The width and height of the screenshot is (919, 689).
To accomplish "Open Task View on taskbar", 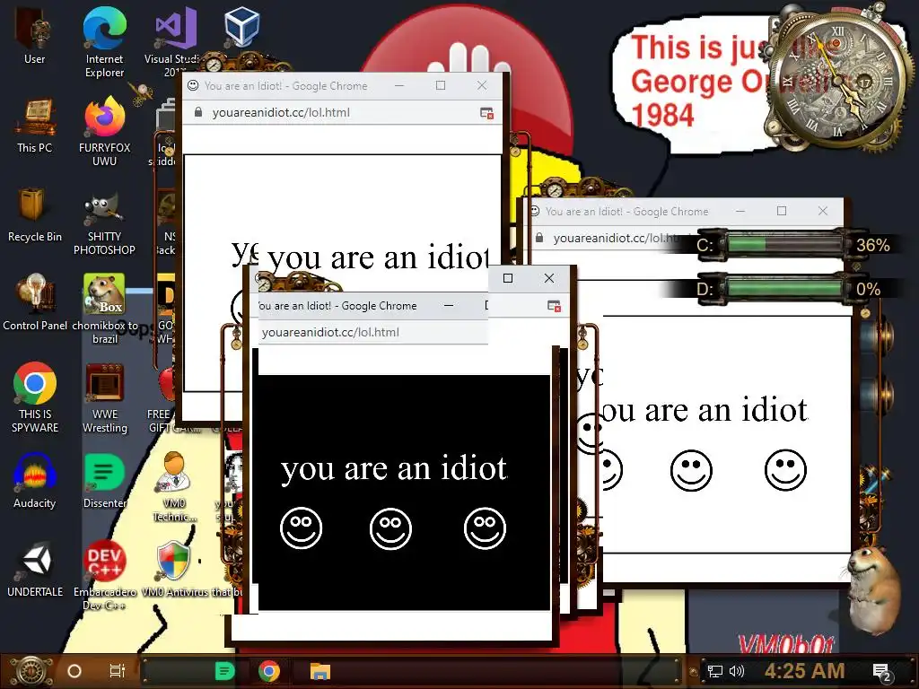I will point(118,671).
